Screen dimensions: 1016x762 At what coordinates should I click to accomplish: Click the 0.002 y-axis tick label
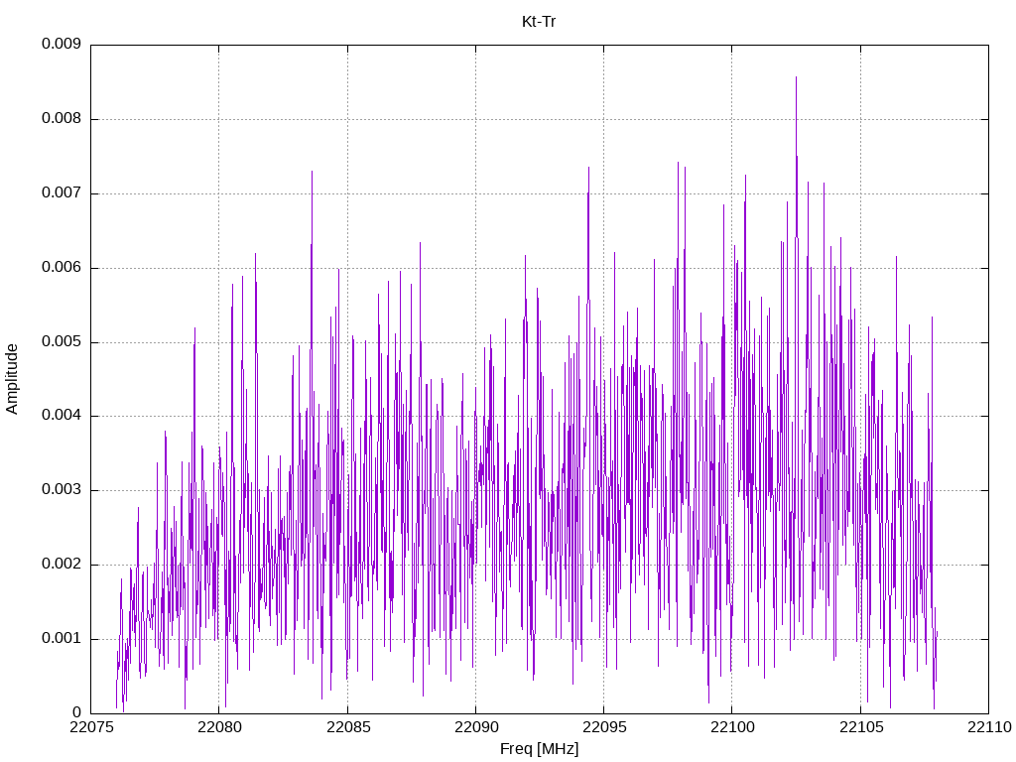click(62, 565)
